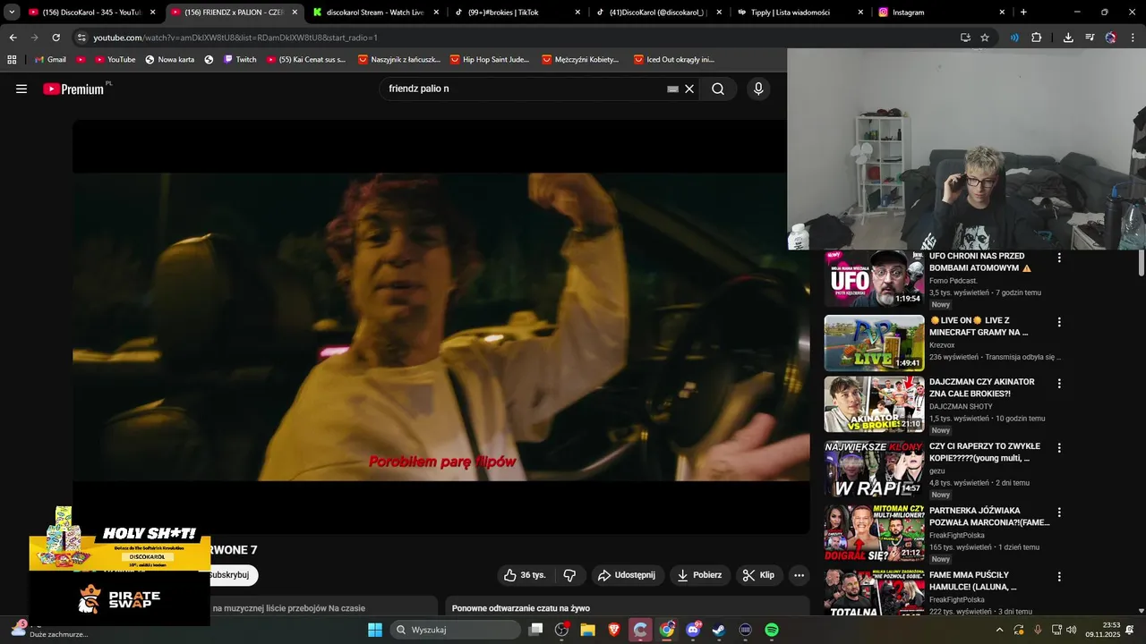Switch to DiscoKarol - 345 YouTube tab
Screen dimensions: 1146x644
(92, 13)
